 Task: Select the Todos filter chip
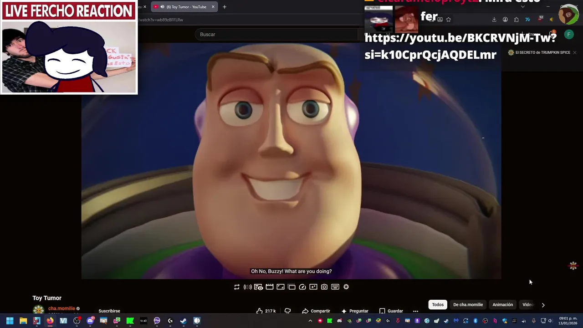[x=438, y=305]
